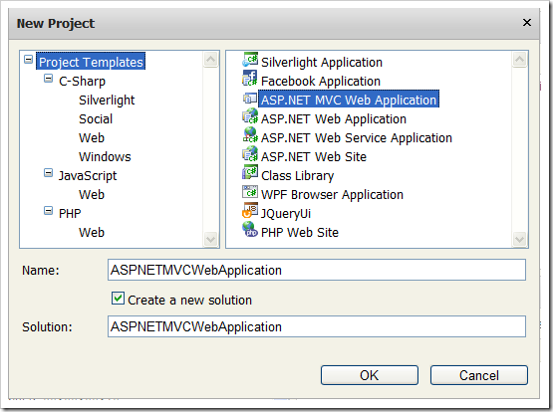Click the tree panel scroll up arrow

pos(210,59)
